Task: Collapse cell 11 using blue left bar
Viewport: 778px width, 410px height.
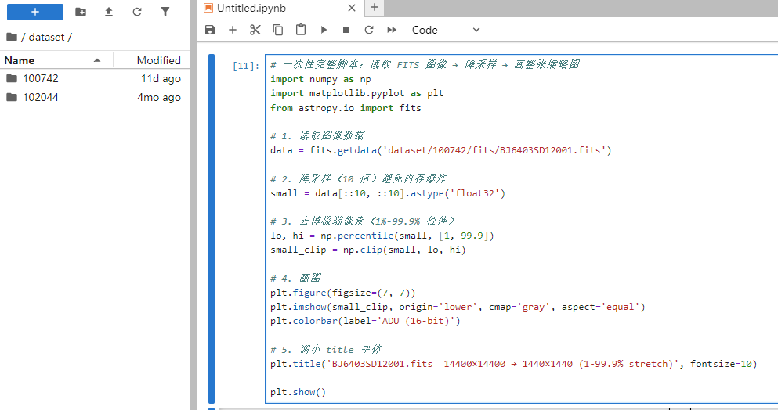Action: pos(212,227)
